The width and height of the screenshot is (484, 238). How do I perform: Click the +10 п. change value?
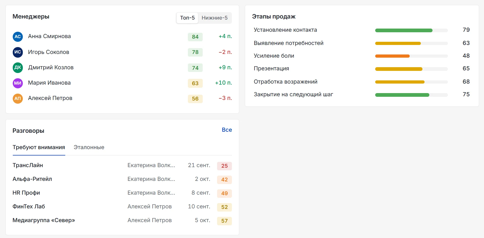(223, 83)
